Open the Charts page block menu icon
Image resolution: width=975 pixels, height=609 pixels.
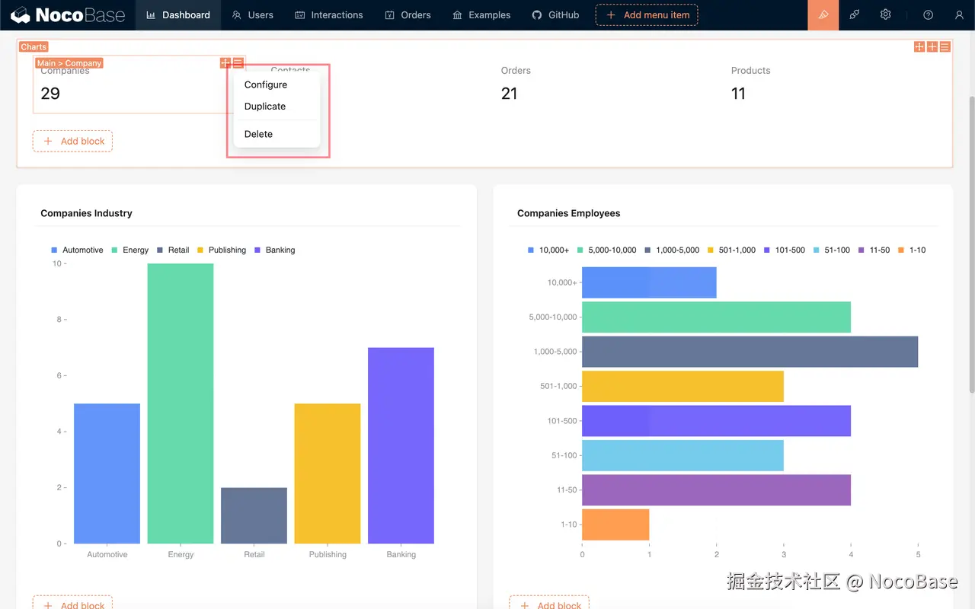pyautogui.click(x=945, y=46)
